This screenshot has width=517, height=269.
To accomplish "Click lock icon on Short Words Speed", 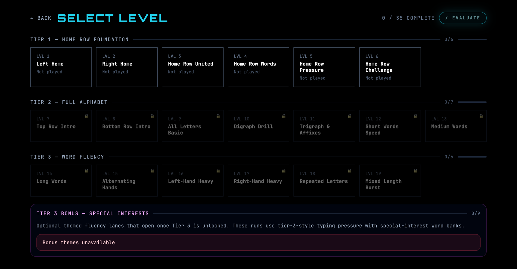I will (x=416, y=116).
